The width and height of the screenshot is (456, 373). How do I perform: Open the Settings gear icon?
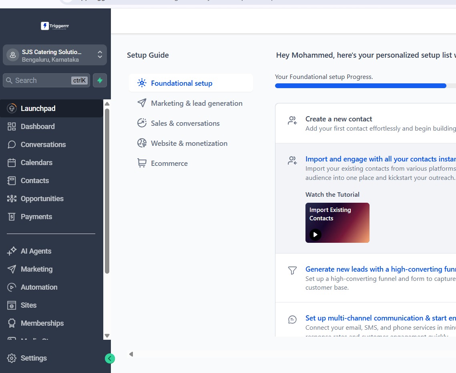(12, 358)
